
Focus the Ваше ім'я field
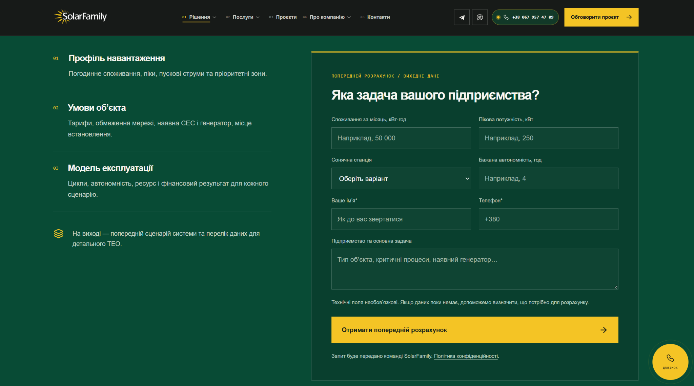point(401,219)
